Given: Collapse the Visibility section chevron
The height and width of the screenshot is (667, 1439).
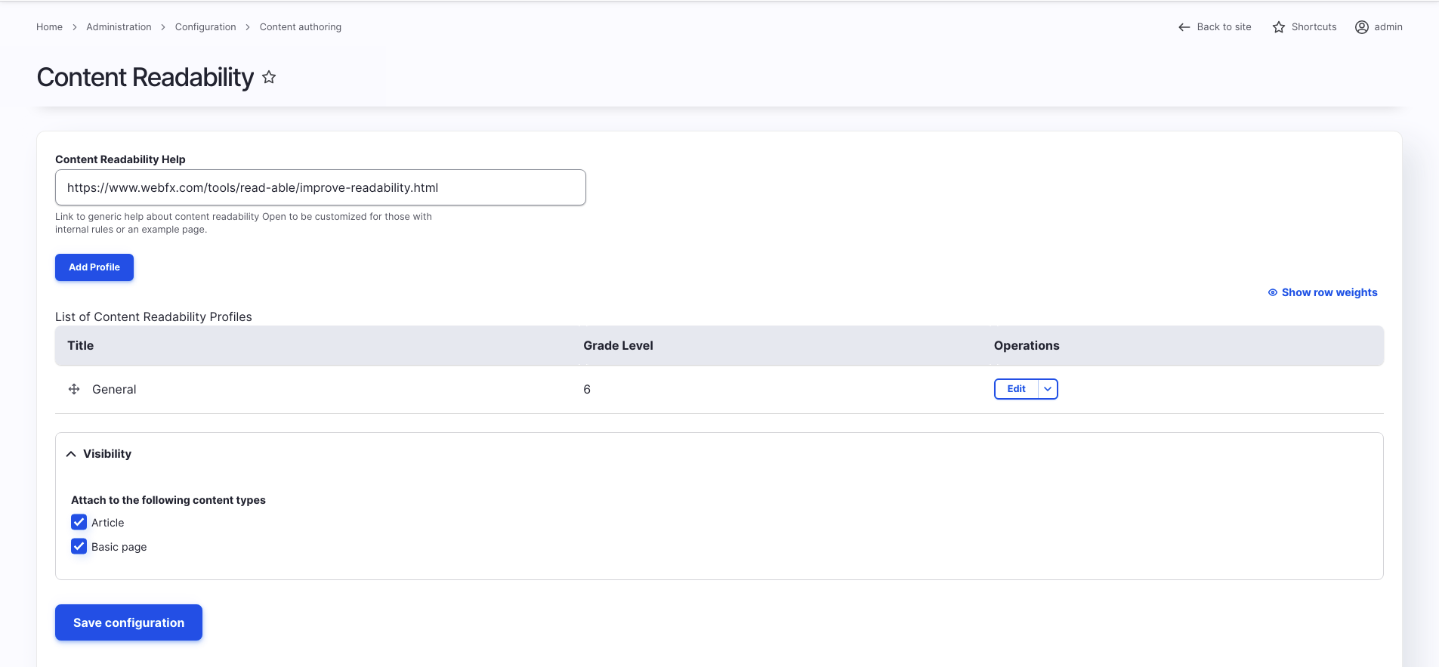Looking at the screenshot, I should click(71, 454).
